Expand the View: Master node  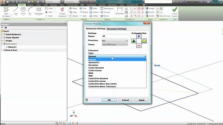2,37
